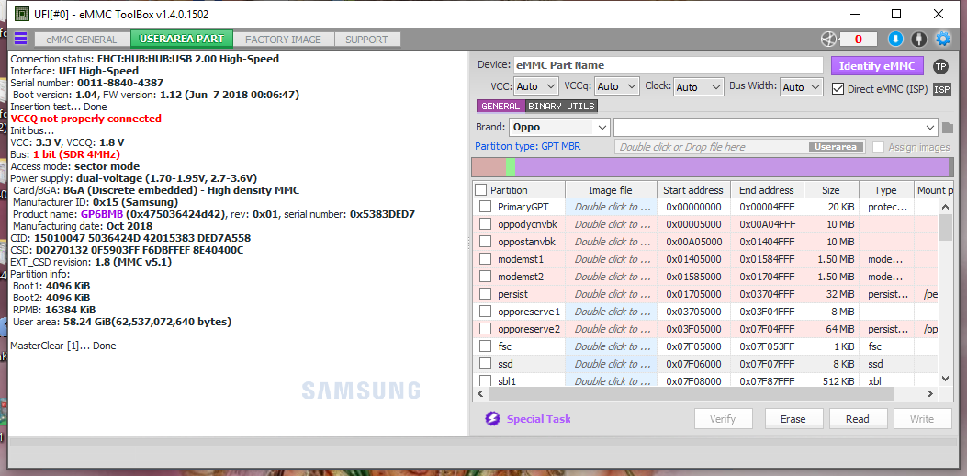Open the BINARY UTILS tab

click(x=561, y=107)
